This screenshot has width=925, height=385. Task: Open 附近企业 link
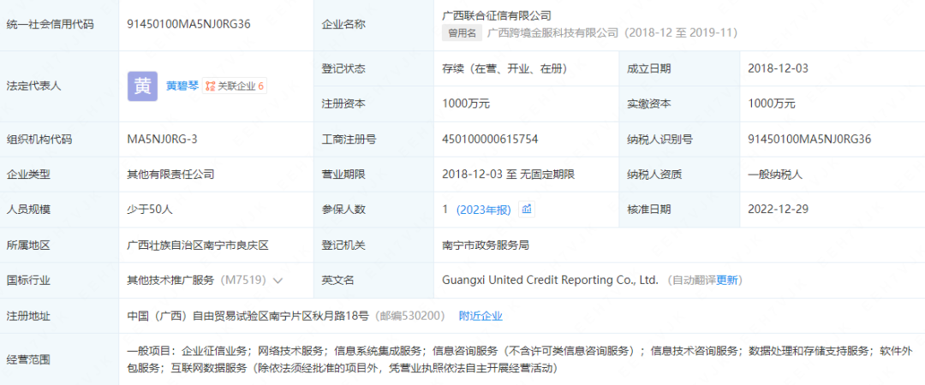[x=480, y=316]
